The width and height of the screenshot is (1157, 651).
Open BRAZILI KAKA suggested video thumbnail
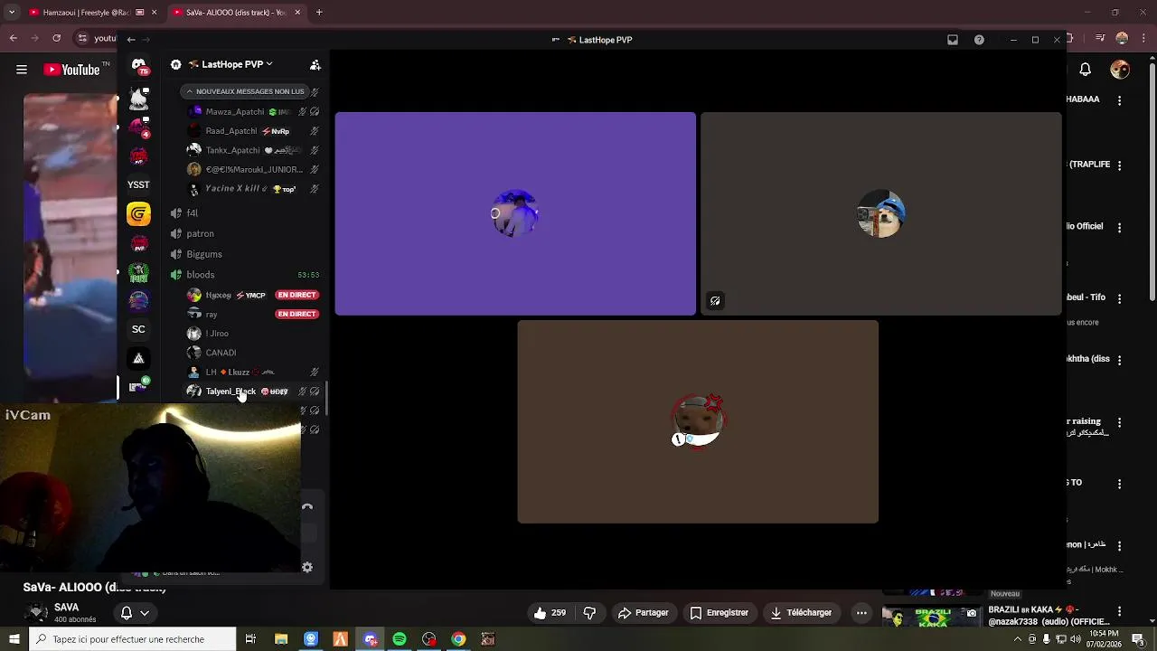pos(932,617)
